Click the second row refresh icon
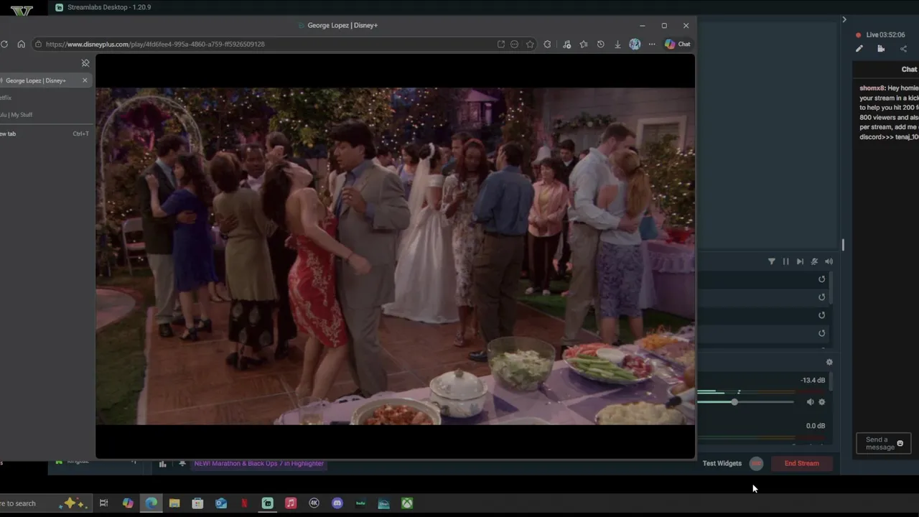This screenshot has width=919, height=517. click(x=822, y=297)
